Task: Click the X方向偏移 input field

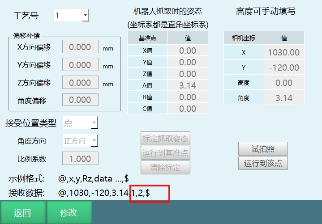Action: click(80, 47)
